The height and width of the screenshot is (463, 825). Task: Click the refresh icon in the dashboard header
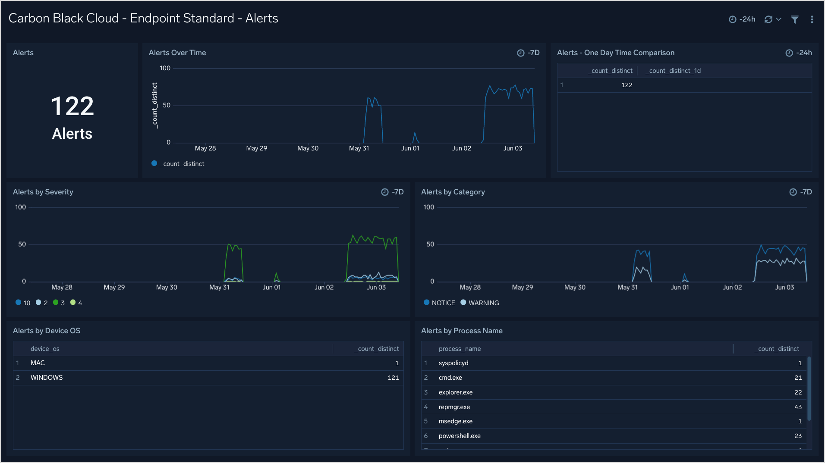769,19
